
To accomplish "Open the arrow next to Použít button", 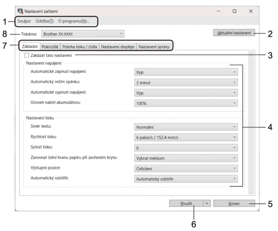I will click(207, 204).
